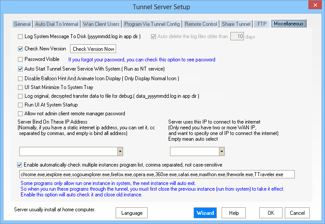Click the Help button

pos(234,213)
